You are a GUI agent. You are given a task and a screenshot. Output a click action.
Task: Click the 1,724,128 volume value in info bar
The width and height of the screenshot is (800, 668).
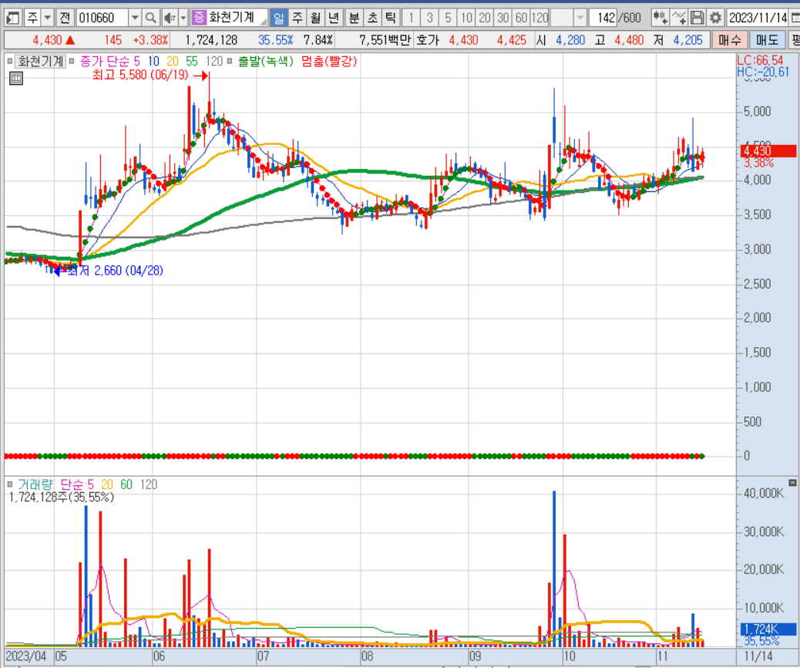click(x=211, y=40)
